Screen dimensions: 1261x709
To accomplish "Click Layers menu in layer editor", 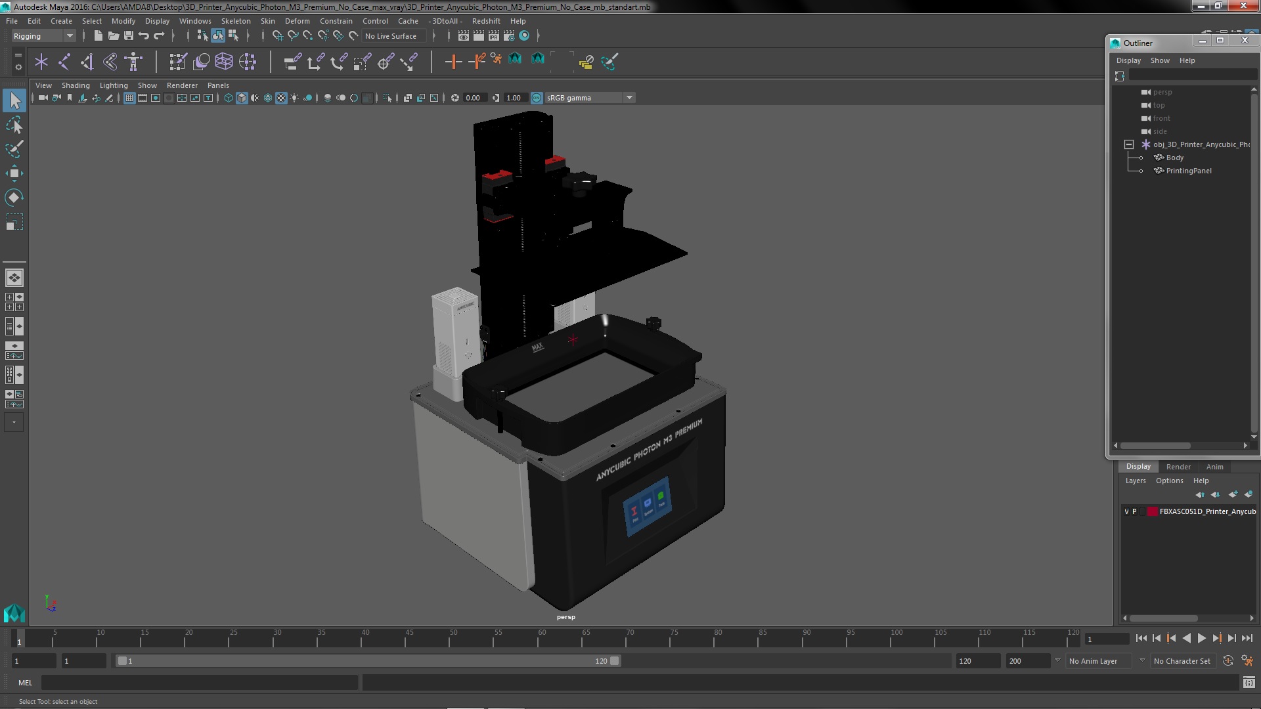I will pyautogui.click(x=1135, y=481).
